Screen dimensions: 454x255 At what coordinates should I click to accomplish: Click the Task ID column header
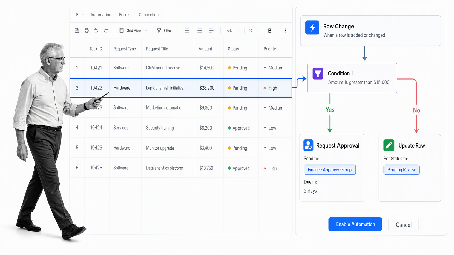[96, 49]
